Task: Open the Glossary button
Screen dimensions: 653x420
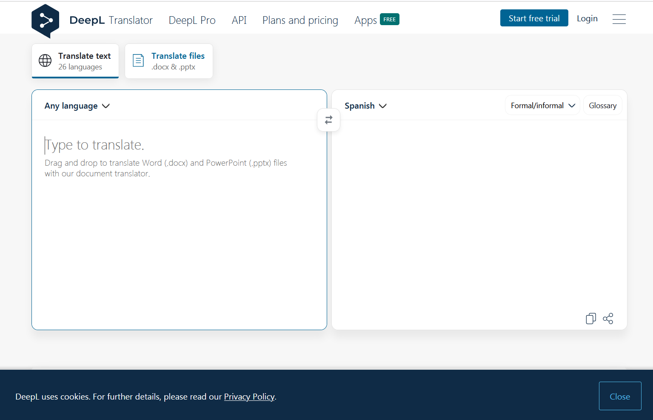Action: point(602,106)
